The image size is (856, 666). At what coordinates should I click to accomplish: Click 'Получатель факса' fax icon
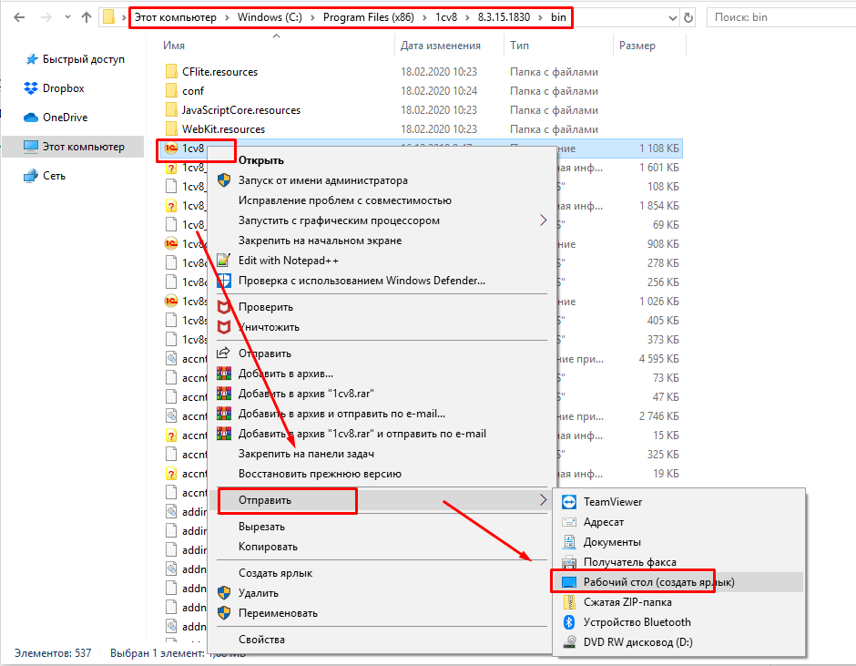pos(569,562)
